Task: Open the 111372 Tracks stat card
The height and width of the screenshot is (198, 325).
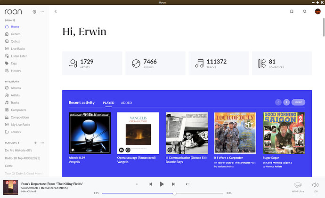Action: (219, 63)
